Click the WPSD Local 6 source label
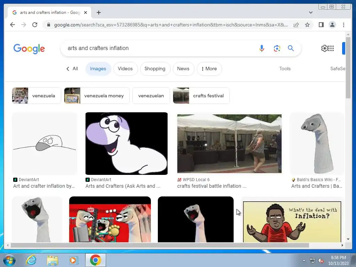Viewport: 356px width, 267px height. pyautogui.click(x=196, y=180)
